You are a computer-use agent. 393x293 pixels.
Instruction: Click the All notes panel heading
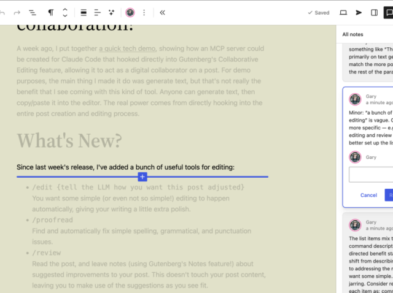click(x=354, y=35)
